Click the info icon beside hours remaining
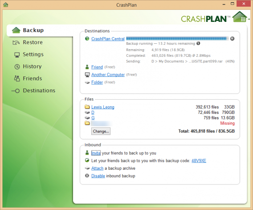The width and height of the screenshot is (253, 210). click(x=198, y=43)
